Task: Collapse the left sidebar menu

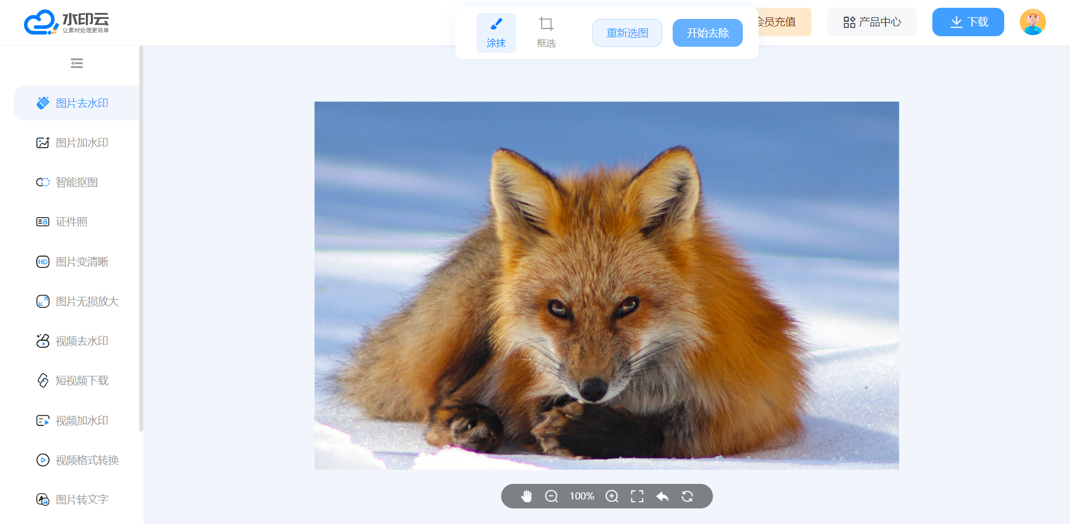Action: click(x=77, y=63)
